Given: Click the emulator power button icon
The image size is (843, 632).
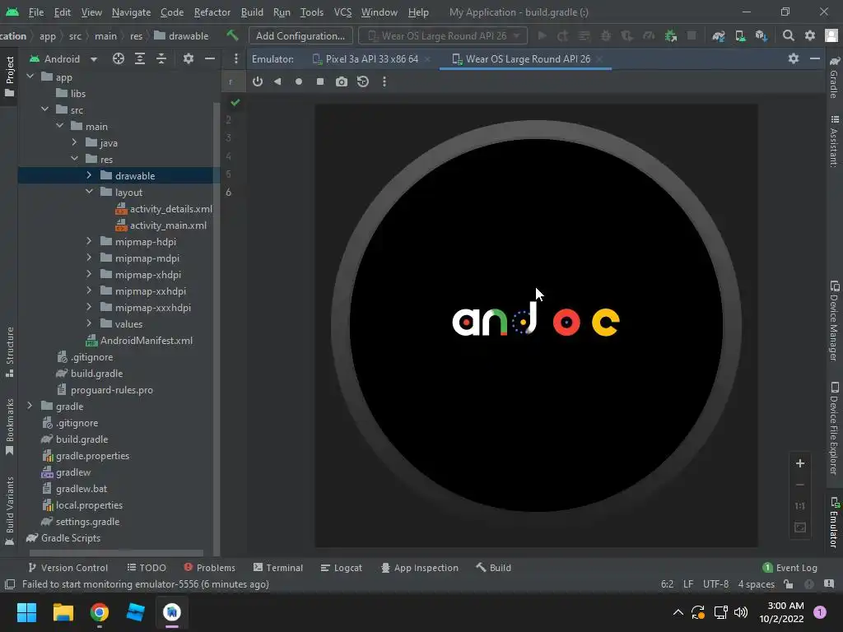Looking at the screenshot, I should click(x=258, y=81).
